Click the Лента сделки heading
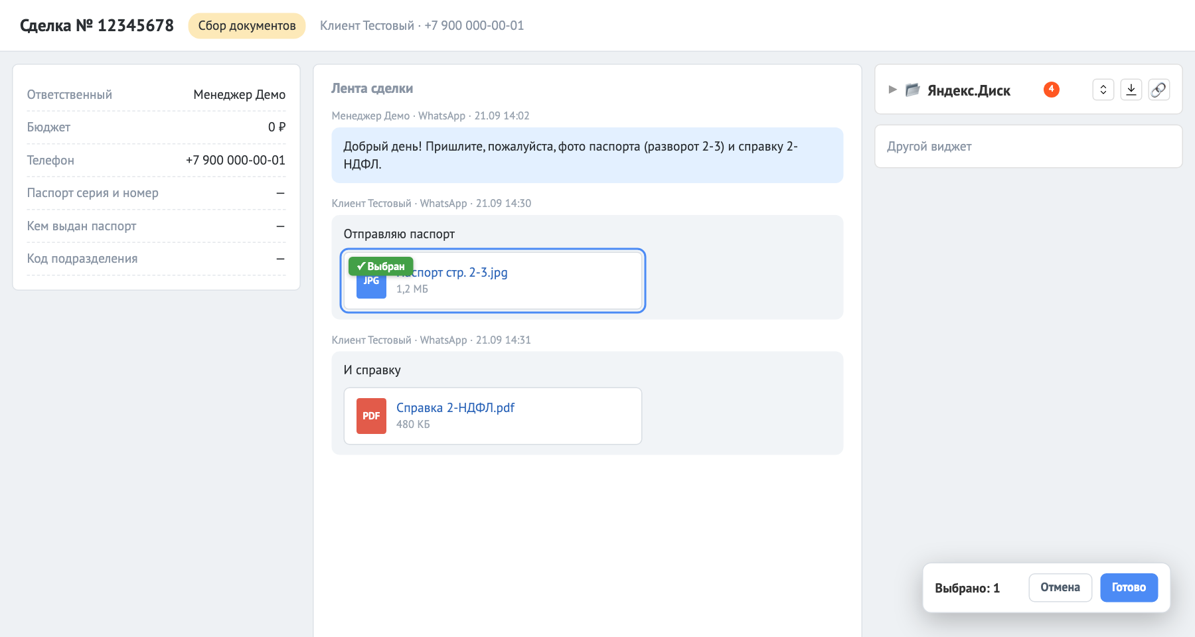Image resolution: width=1195 pixels, height=637 pixels. point(372,88)
